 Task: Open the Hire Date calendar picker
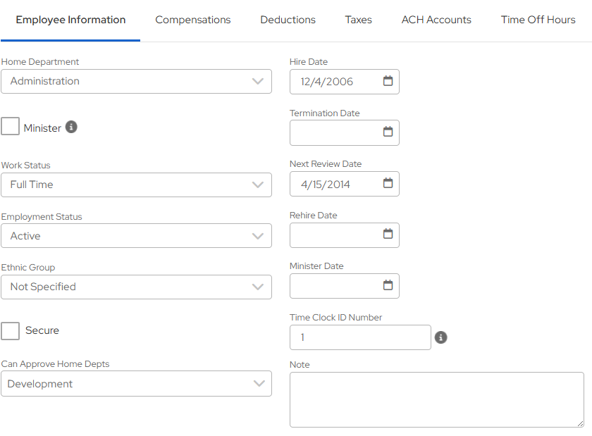pos(388,81)
